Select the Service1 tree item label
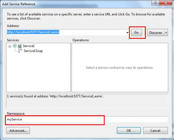 (29, 46)
